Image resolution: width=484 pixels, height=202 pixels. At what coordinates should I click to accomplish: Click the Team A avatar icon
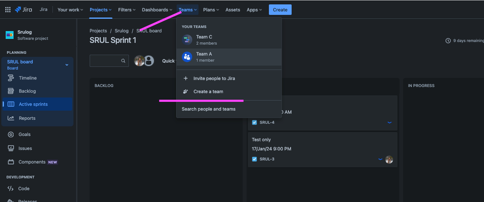(x=187, y=57)
